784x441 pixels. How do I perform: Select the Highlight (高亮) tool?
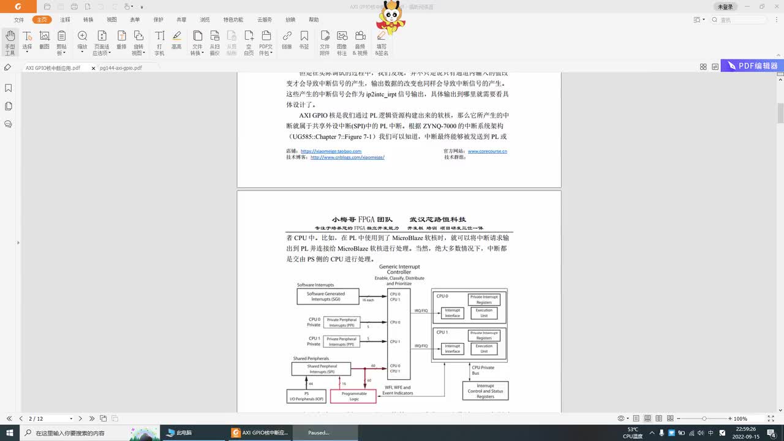click(x=176, y=40)
